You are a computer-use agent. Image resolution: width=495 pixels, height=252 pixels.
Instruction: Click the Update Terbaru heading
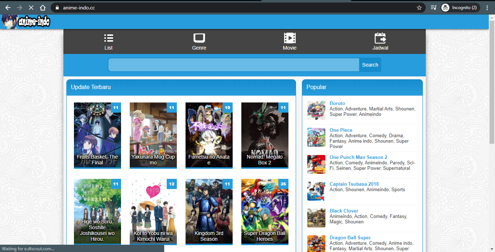point(91,87)
